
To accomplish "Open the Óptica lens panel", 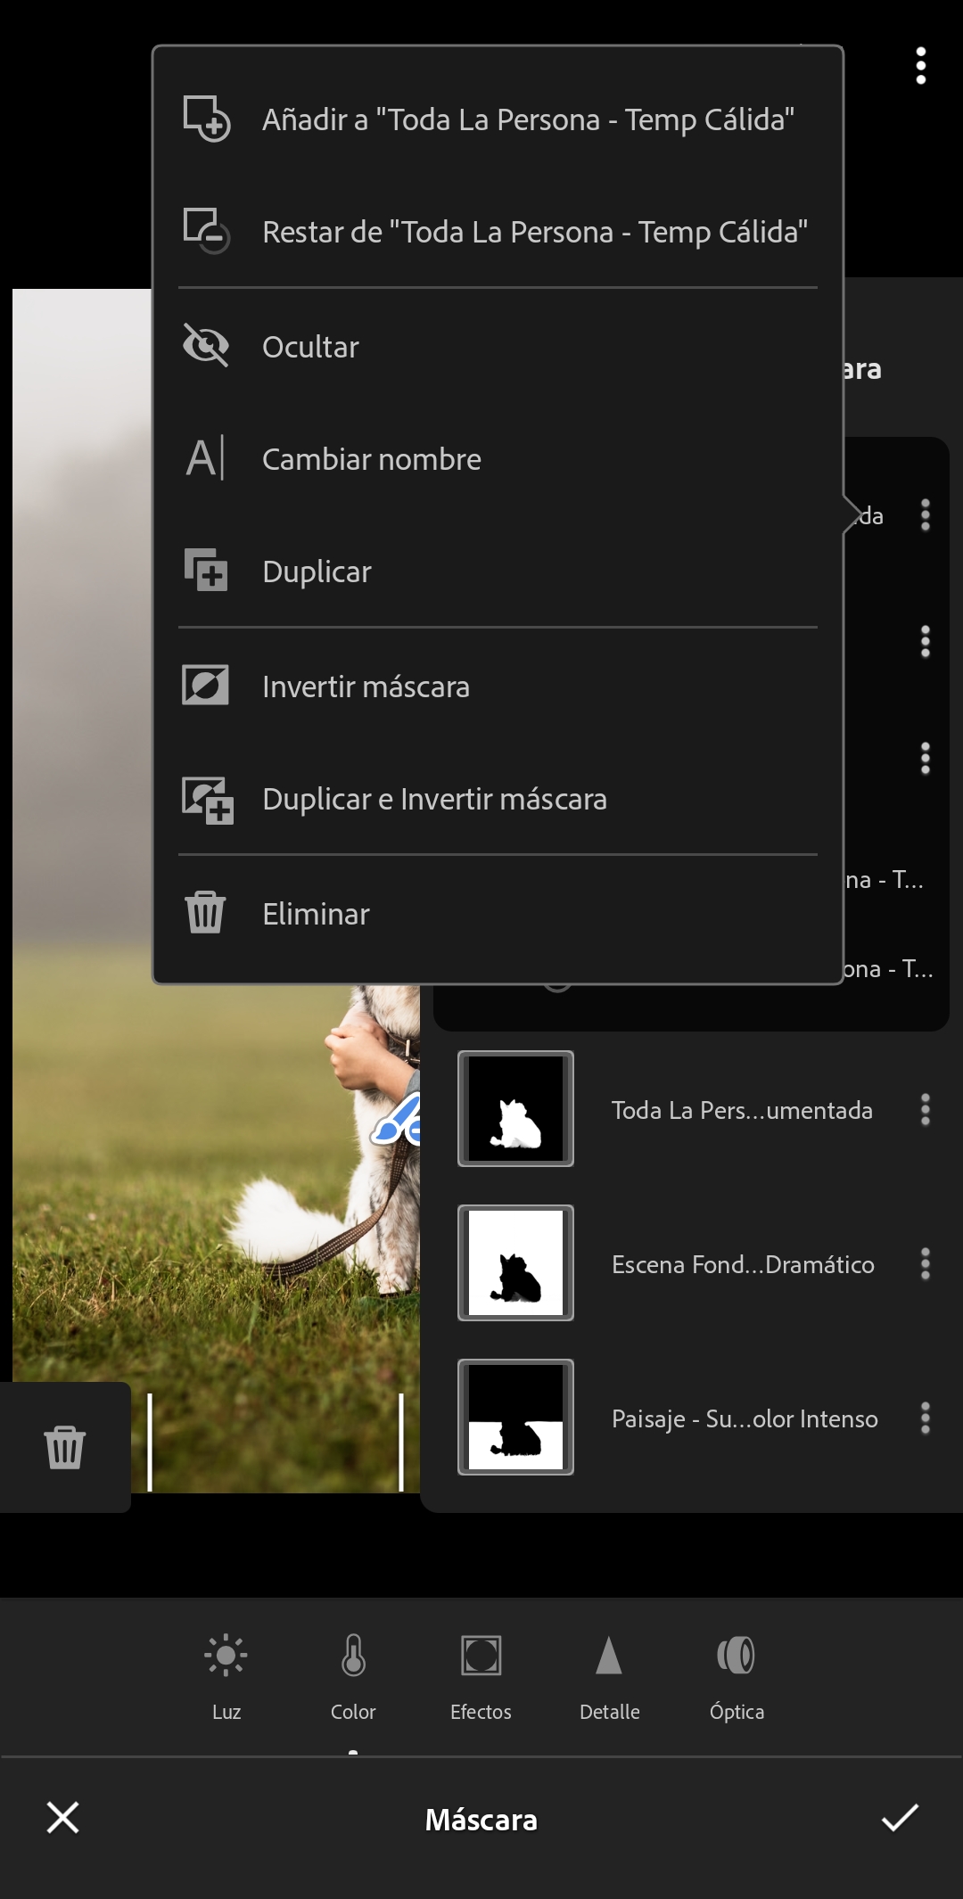I will pos(737,1676).
